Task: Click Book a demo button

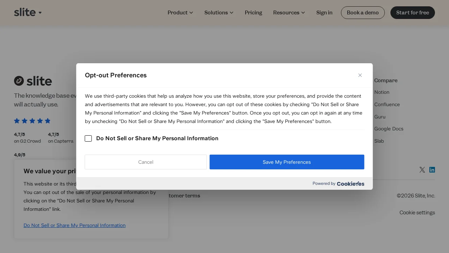Action: point(363,13)
